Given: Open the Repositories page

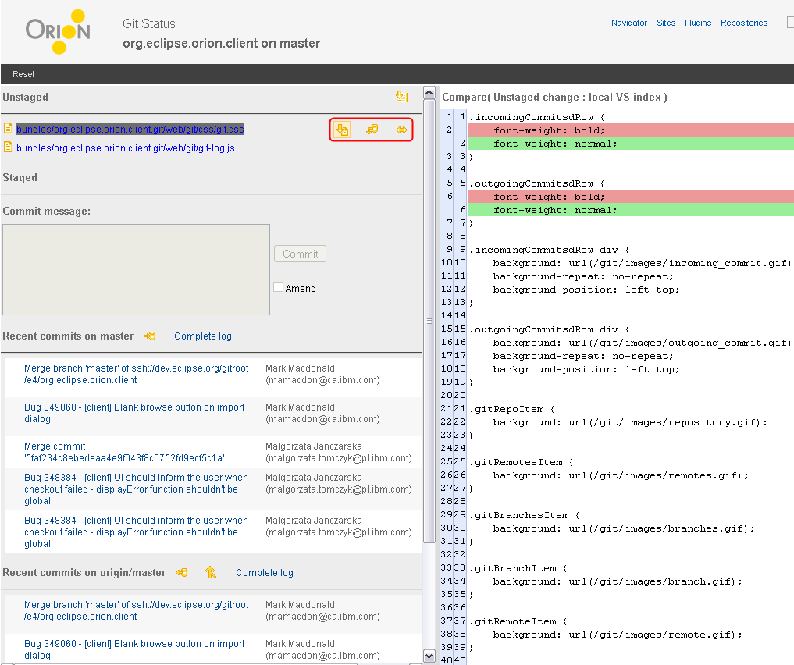Looking at the screenshot, I should [744, 23].
